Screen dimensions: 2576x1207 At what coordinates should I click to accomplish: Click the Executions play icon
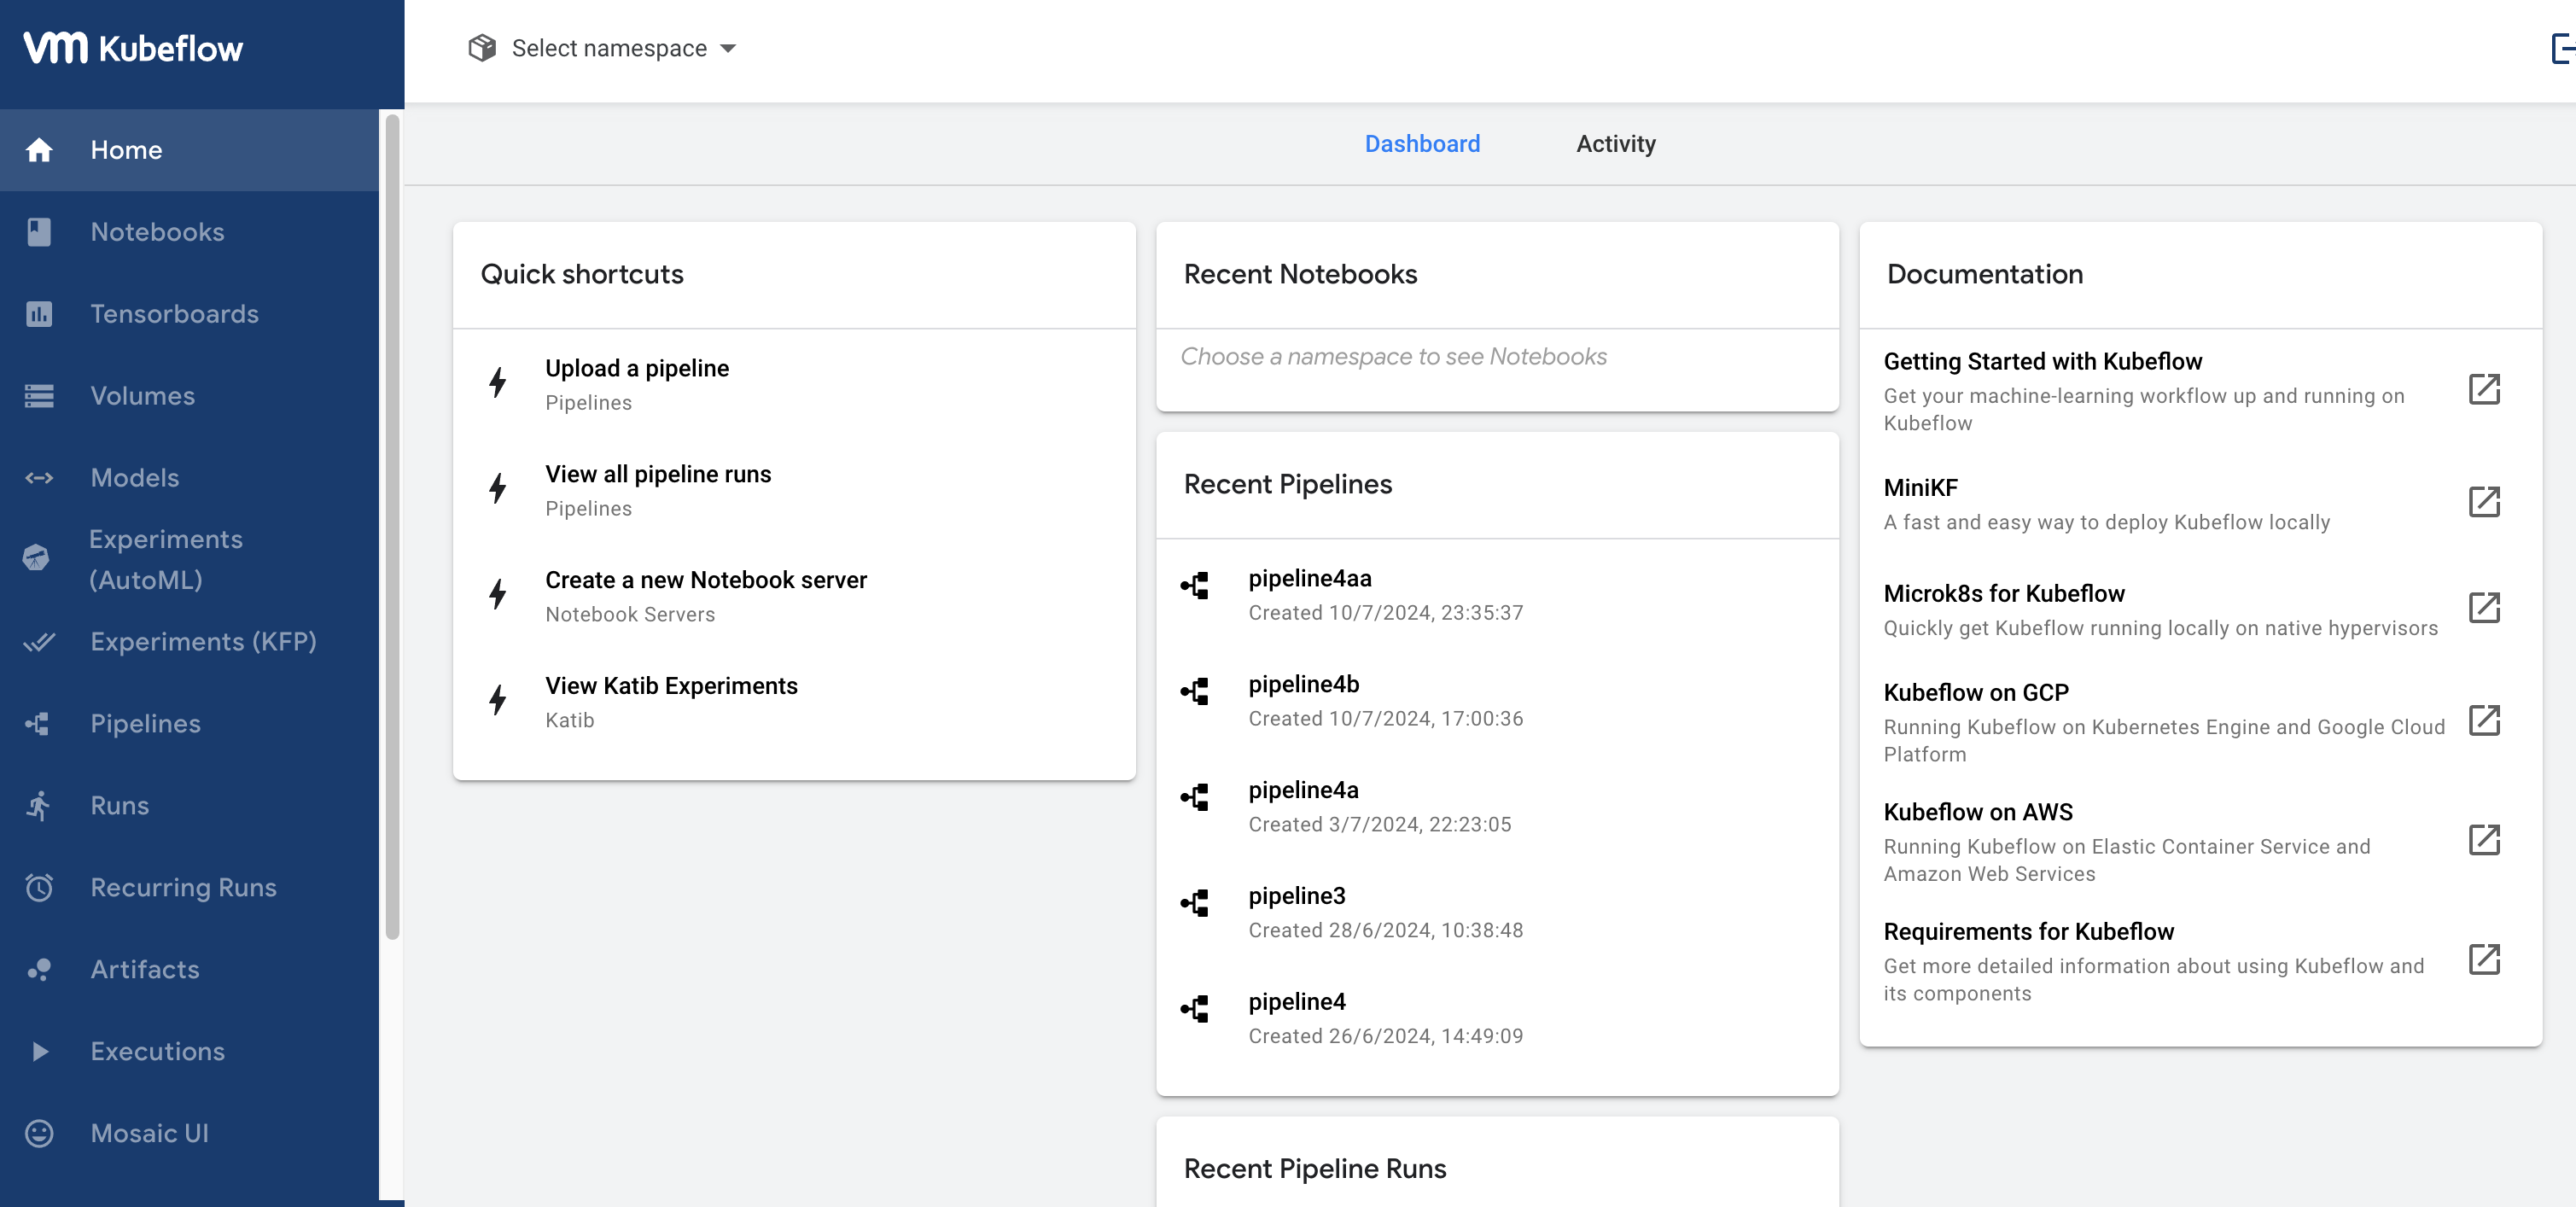tap(40, 1052)
